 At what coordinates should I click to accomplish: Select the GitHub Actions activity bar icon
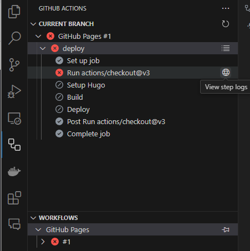coord(14,145)
